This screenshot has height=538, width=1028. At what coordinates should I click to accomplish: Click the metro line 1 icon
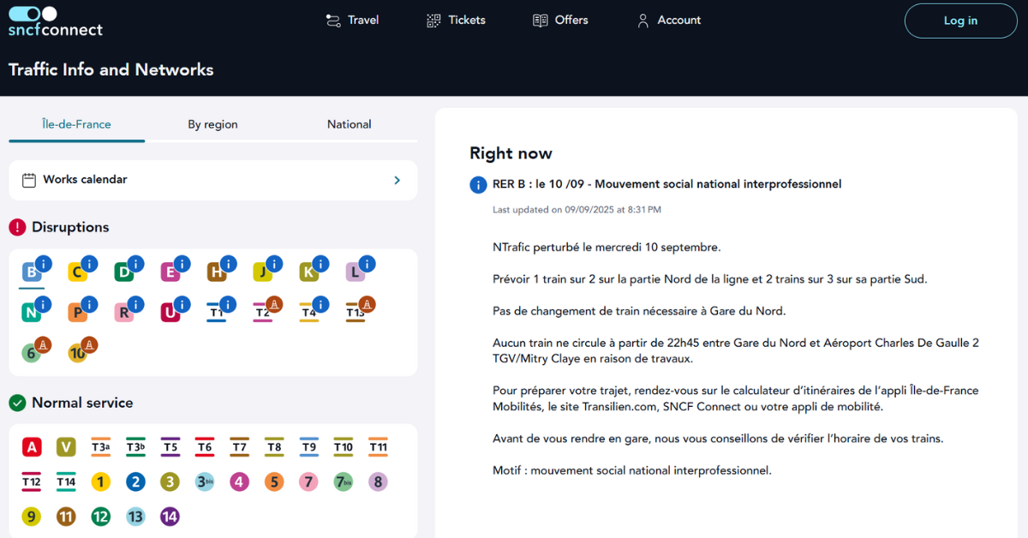(101, 482)
